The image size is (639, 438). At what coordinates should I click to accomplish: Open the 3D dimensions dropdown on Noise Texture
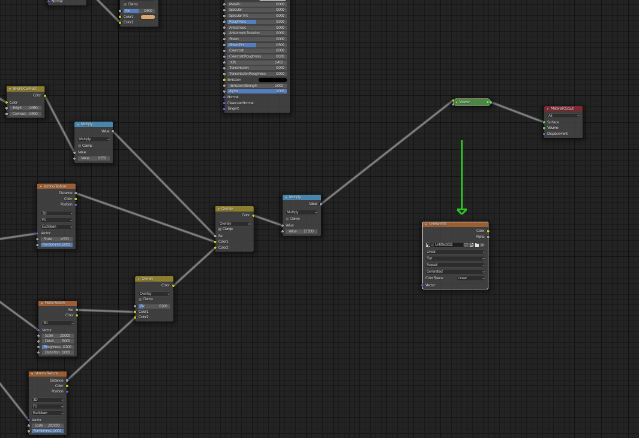point(58,323)
